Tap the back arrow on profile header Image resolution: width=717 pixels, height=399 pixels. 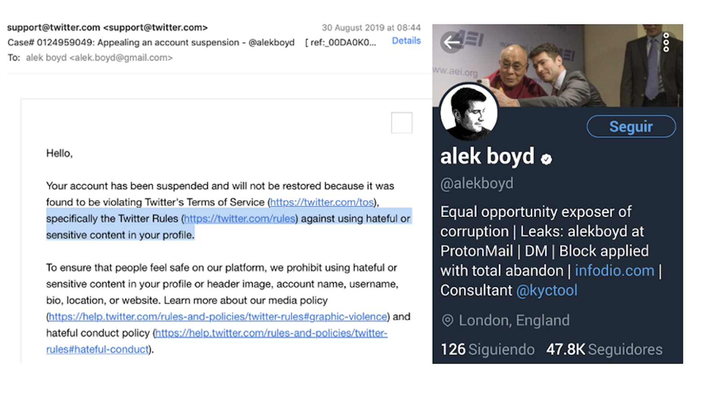coord(451,43)
